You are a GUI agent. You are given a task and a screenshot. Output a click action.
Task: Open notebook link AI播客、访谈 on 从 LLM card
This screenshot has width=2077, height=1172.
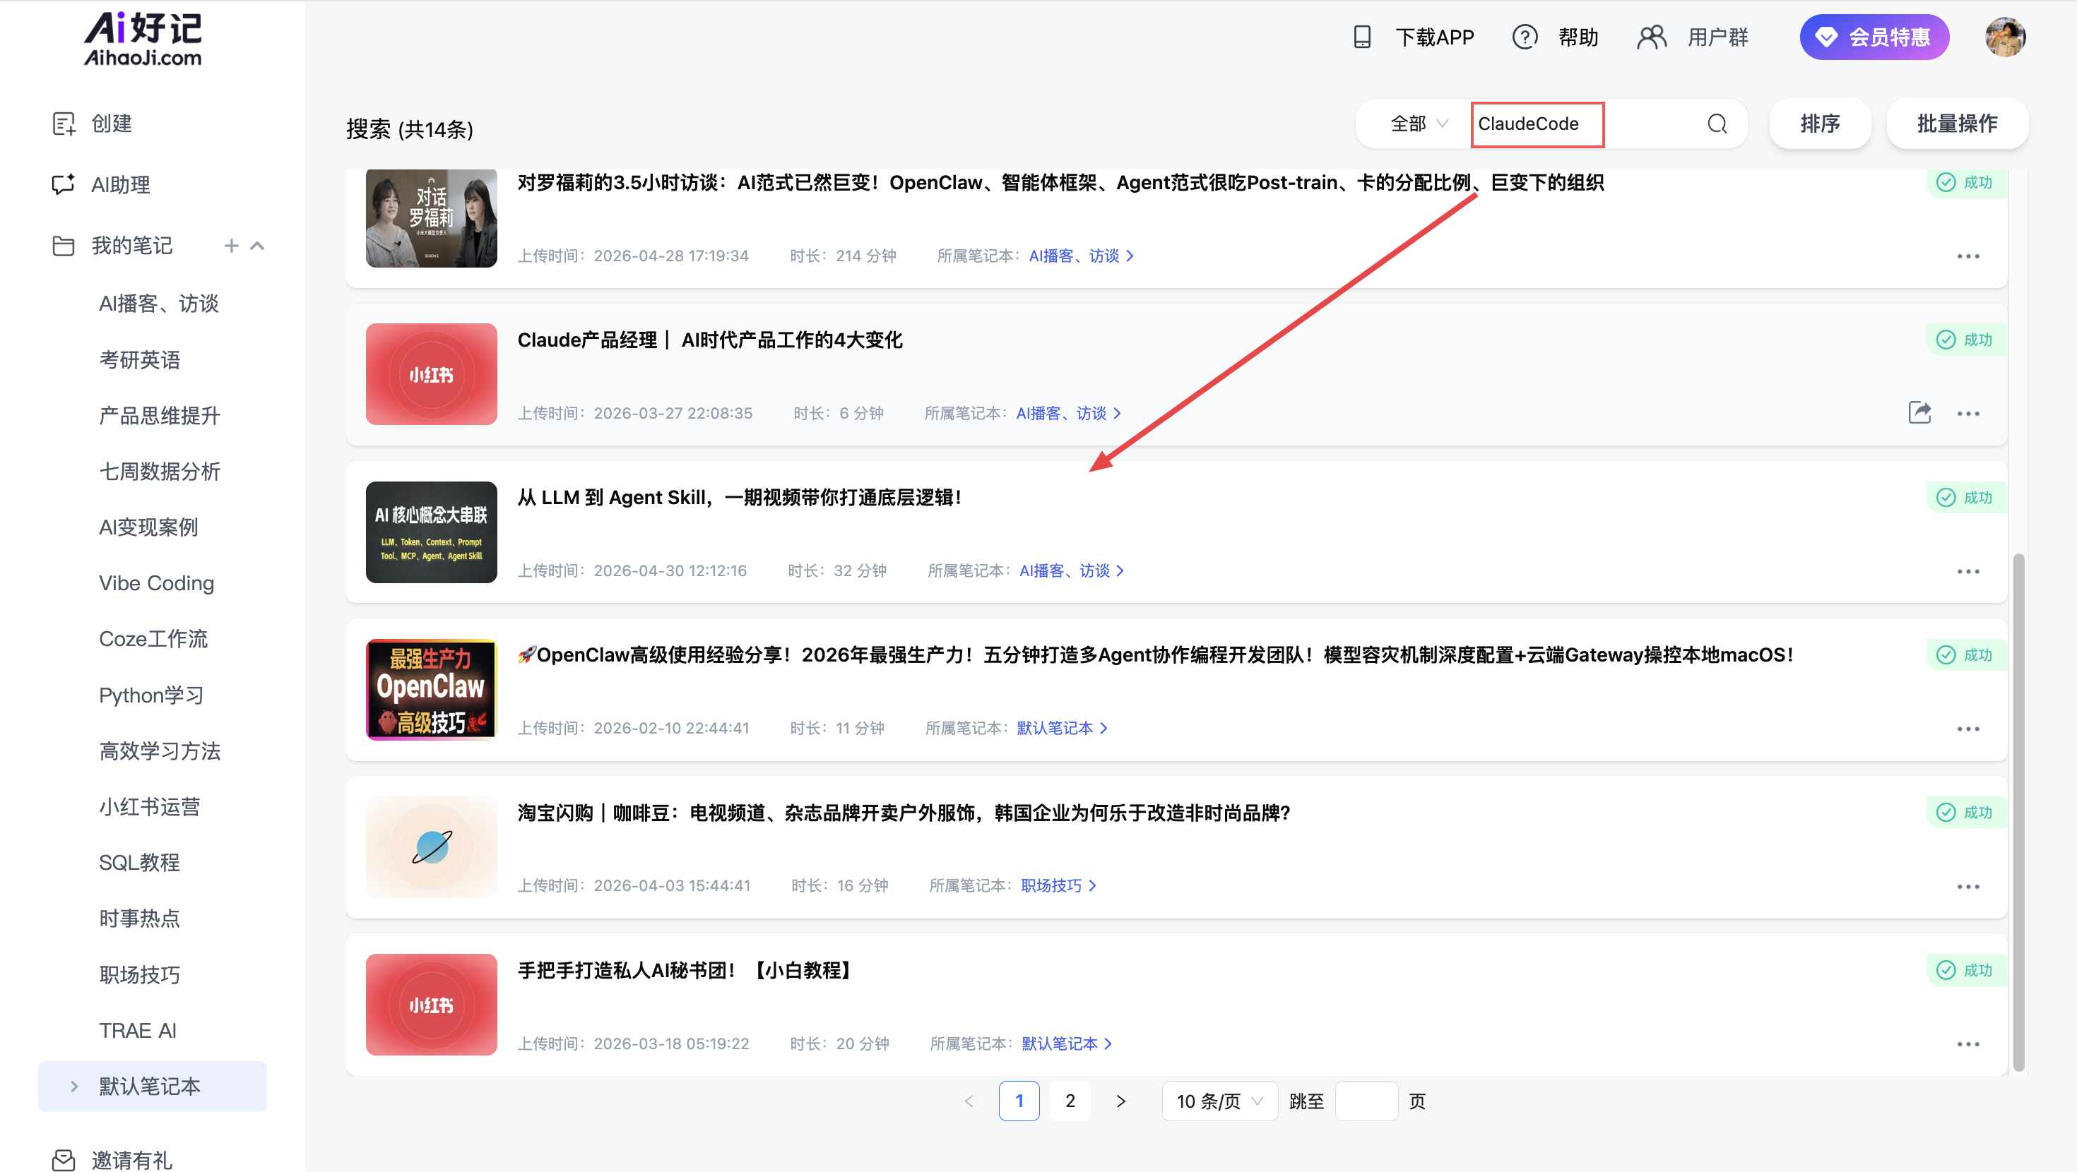tap(1072, 571)
